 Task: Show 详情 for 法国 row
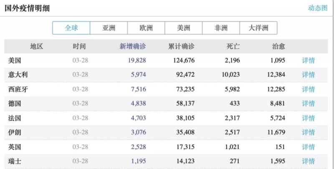(x=309, y=118)
